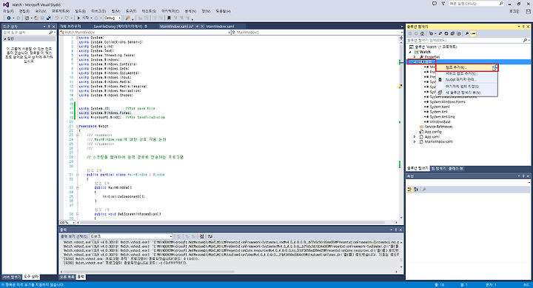Expand the App.xaml node
The width and height of the screenshot is (533, 288).
click(415, 137)
